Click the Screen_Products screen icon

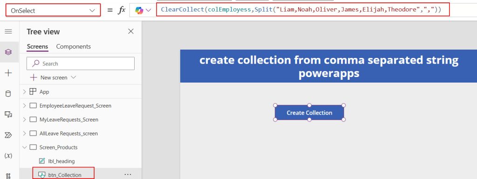pyautogui.click(x=33, y=147)
